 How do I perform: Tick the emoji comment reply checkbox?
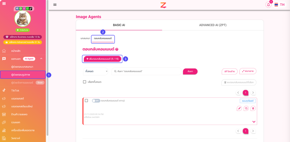click(86, 101)
